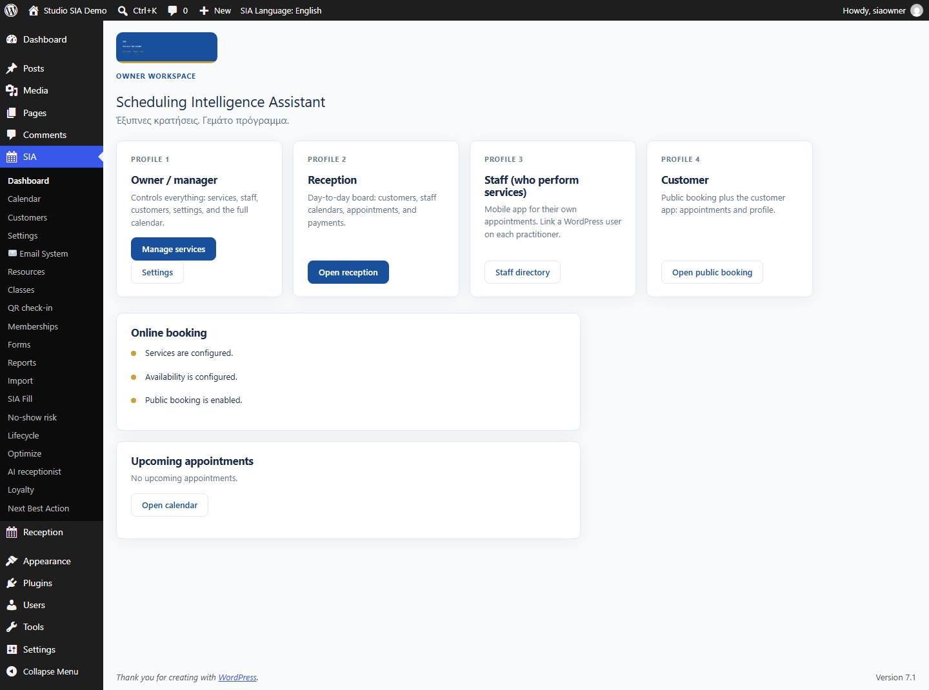This screenshot has width=929, height=690.
Task: Open Optimize submenu item
Action: (25, 453)
